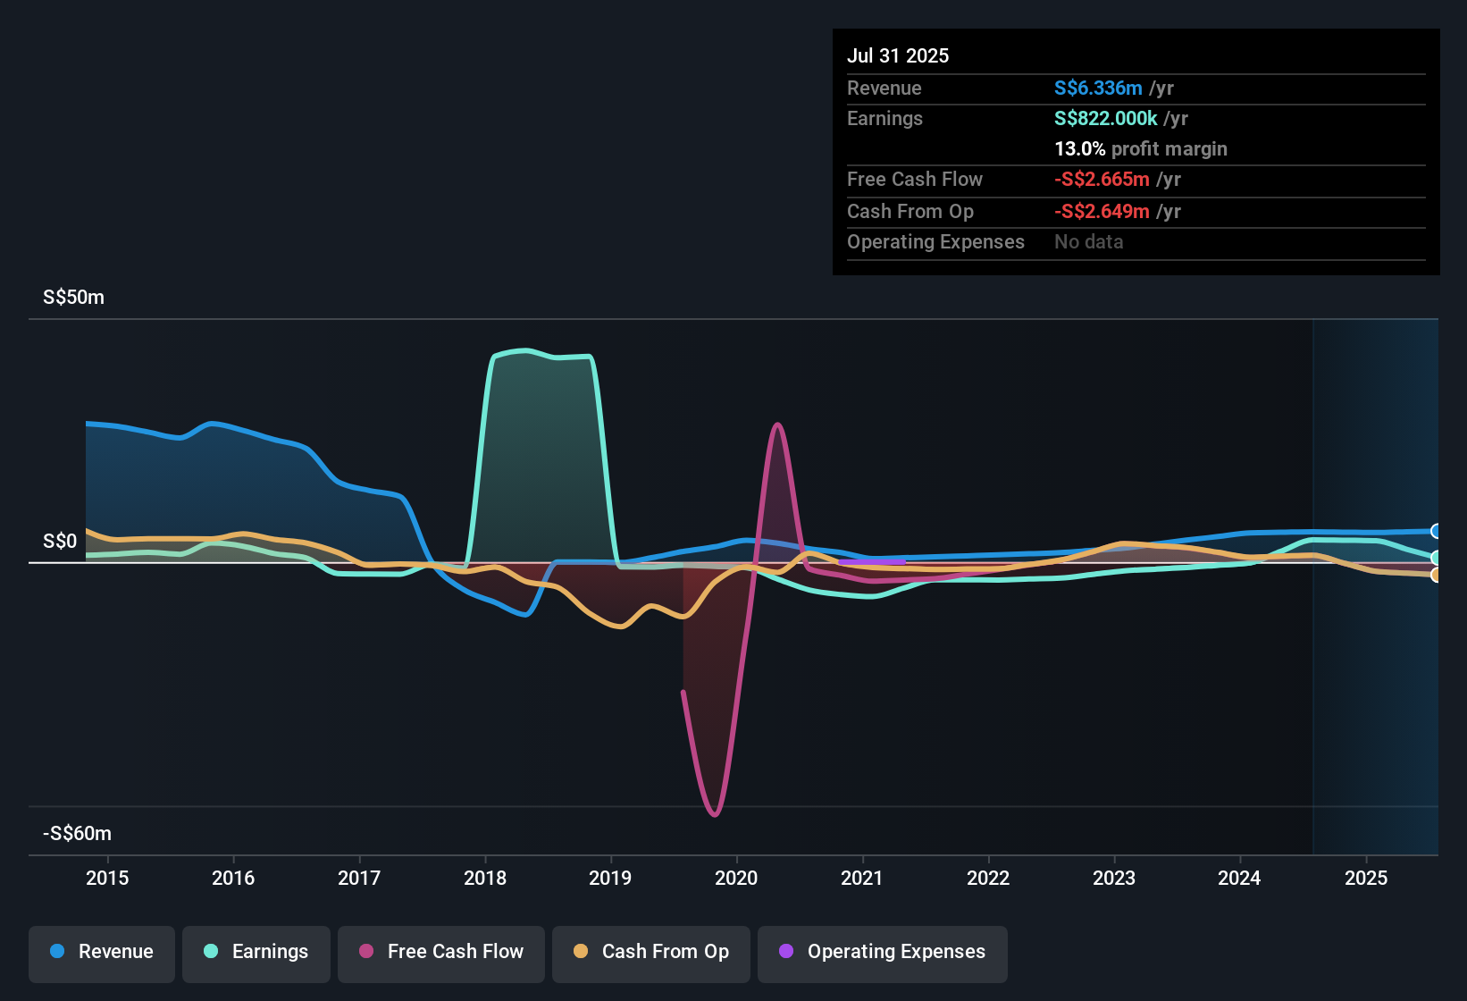Click the 2025 x-axis year label
This screenshot has height=1001, width=1467.
(1366, 879)
